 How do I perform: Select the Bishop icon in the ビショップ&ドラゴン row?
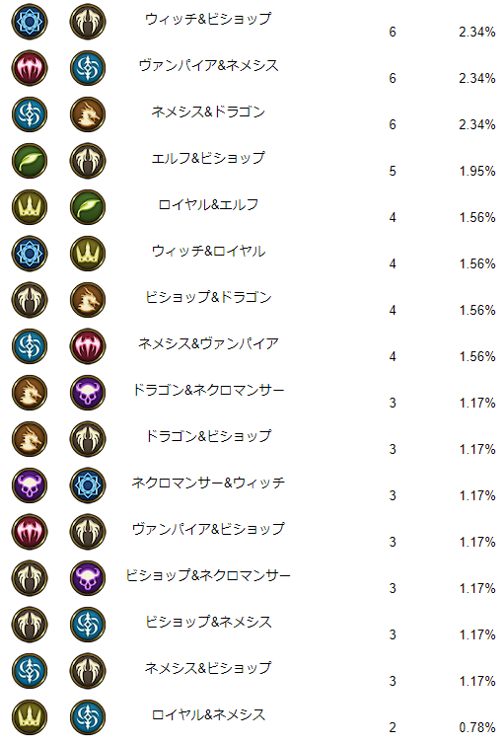click(x=30, y=300)
